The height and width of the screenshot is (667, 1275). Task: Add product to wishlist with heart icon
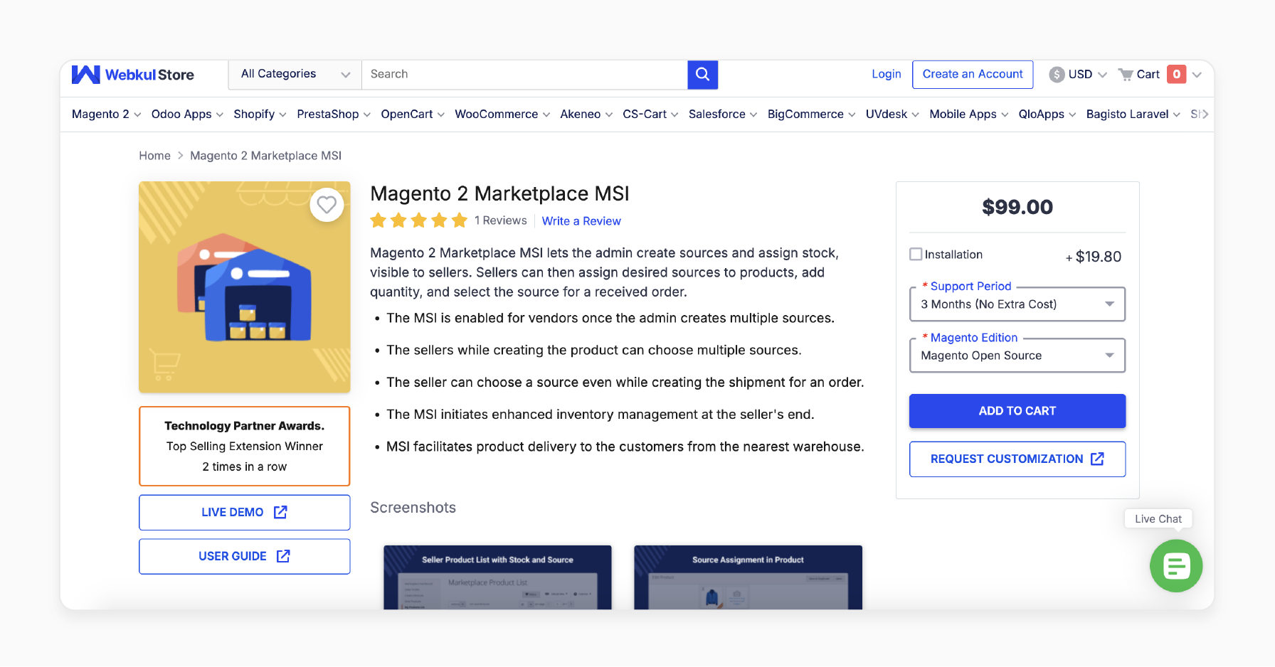pos(327,205)
